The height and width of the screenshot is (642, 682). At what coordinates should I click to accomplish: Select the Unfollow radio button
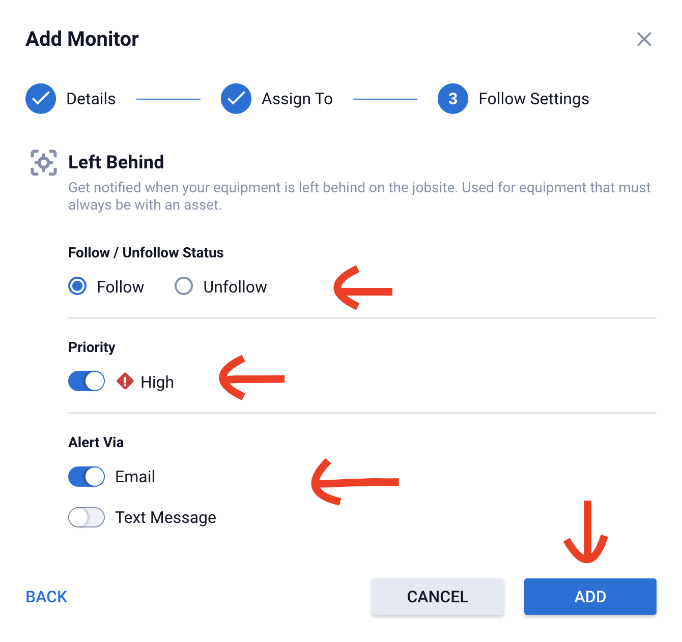coord(184,286)
